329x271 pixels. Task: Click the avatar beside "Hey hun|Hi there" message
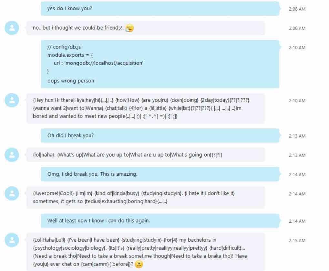point(12,100)
